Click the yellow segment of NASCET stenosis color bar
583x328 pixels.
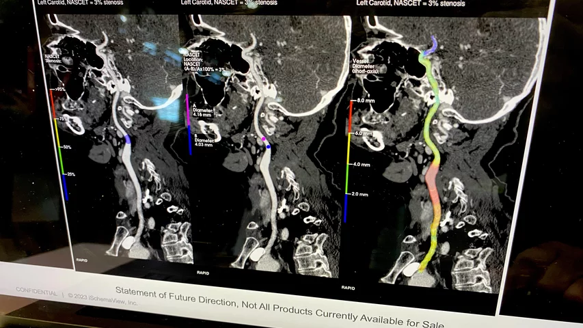pyautogui.click(x=57, y=133)
